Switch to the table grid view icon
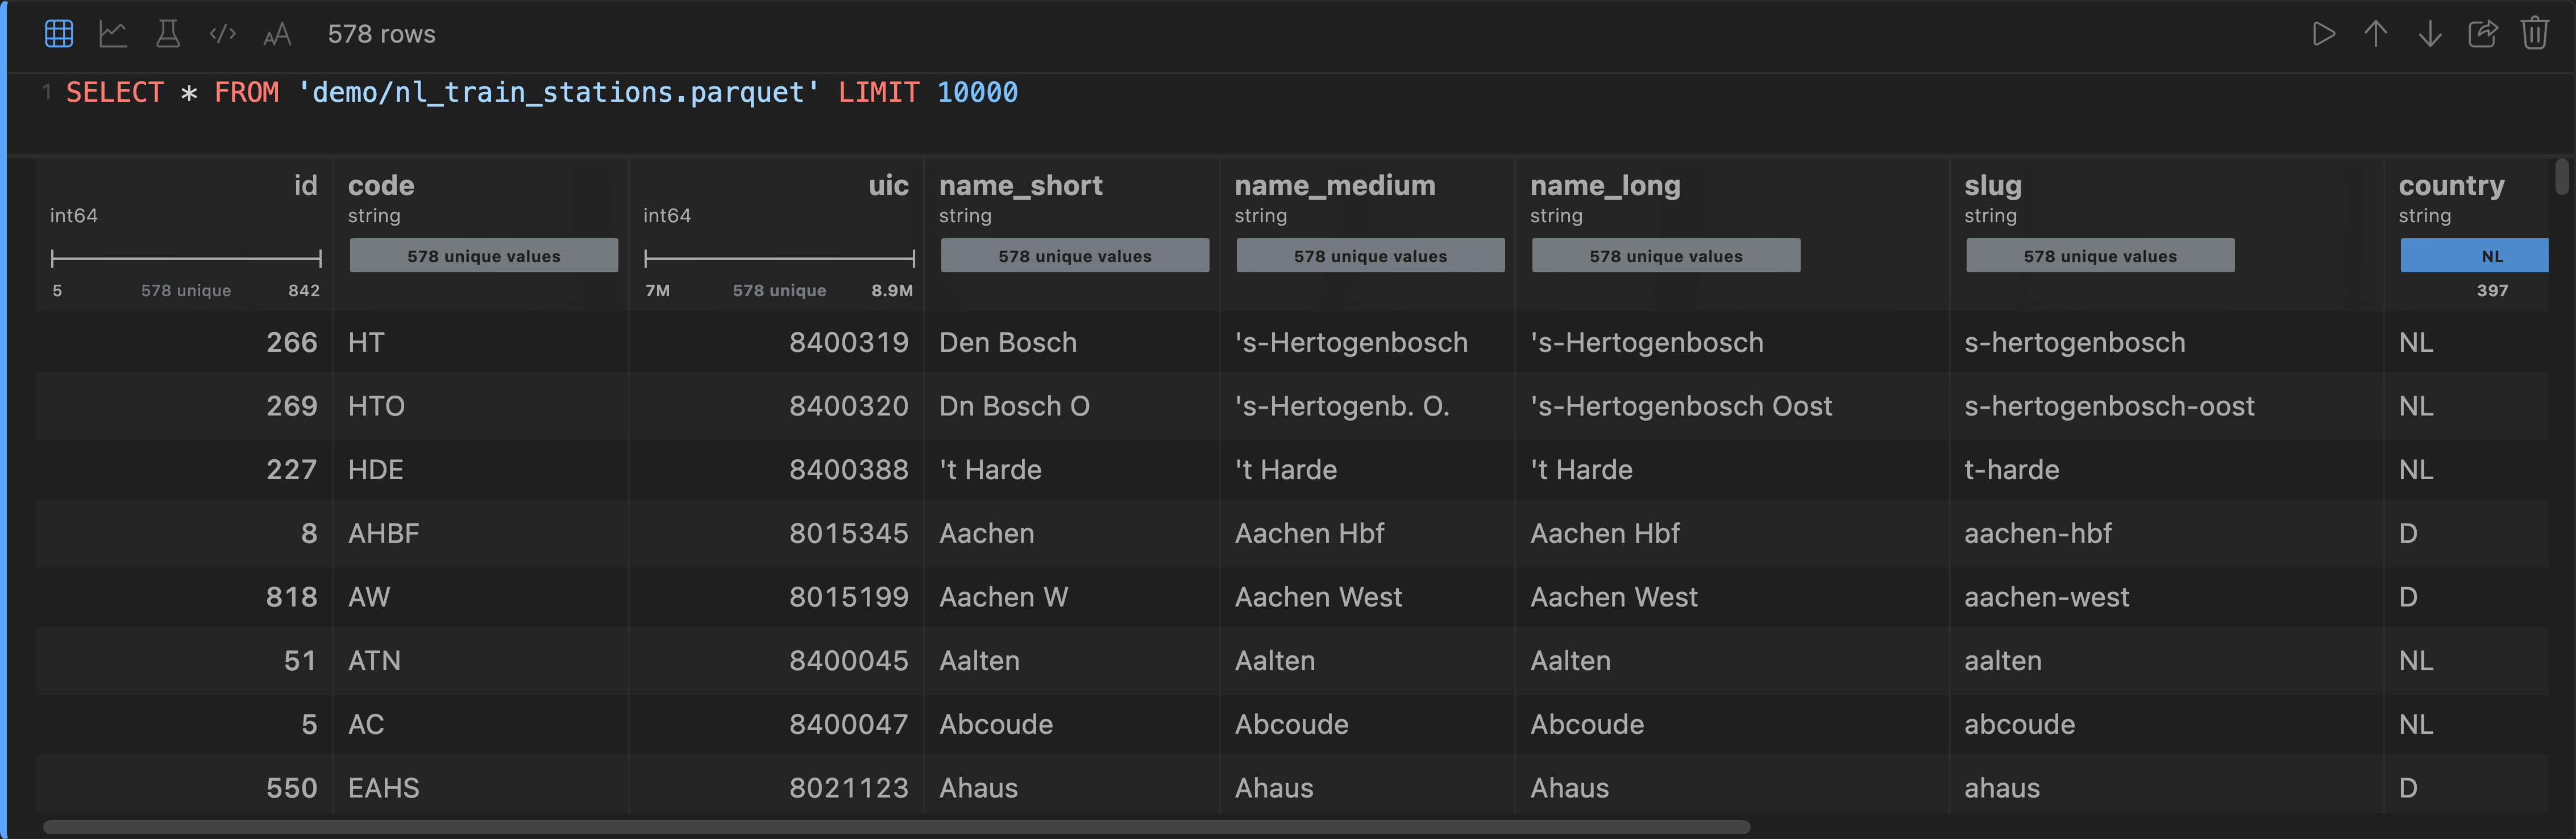 [59, 34]
